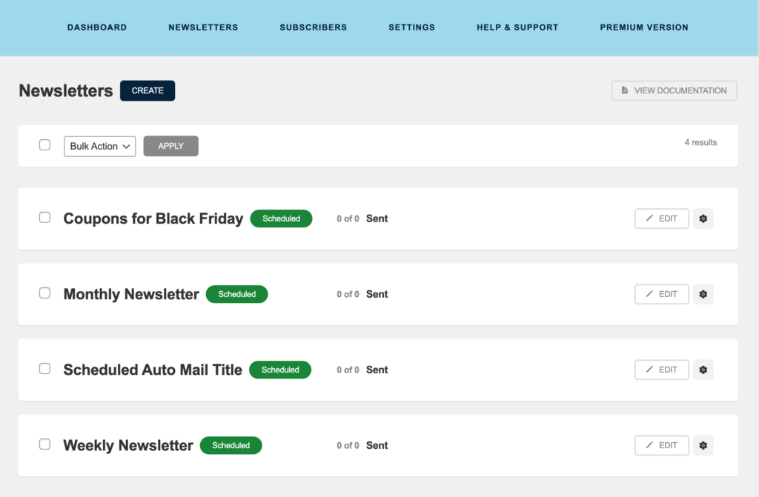Mark the Weekly Newsletter checkbox
This screenshot has width=759, height=497.
(44, 444)
